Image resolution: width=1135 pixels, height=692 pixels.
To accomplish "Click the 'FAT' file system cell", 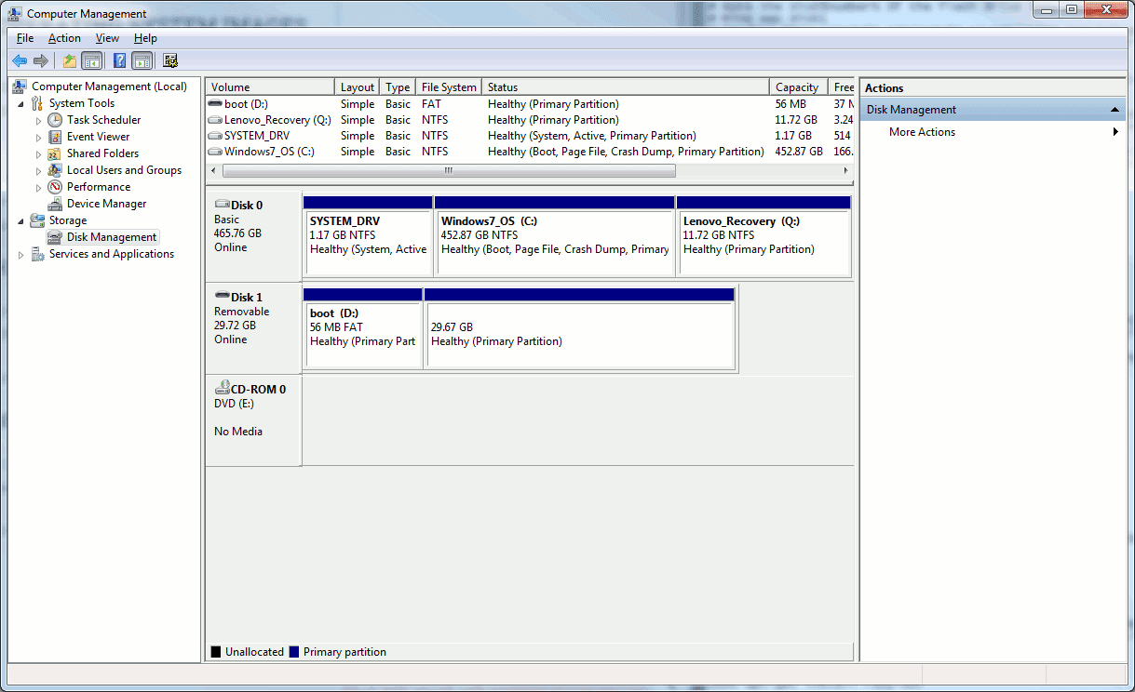I will (431, 104).
